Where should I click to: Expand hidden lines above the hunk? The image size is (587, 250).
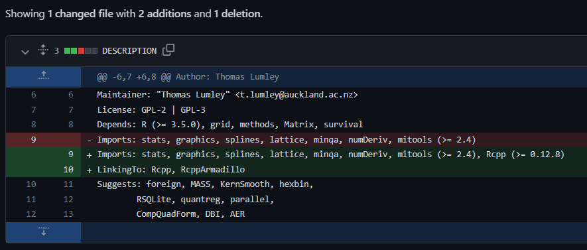point(43,77)
